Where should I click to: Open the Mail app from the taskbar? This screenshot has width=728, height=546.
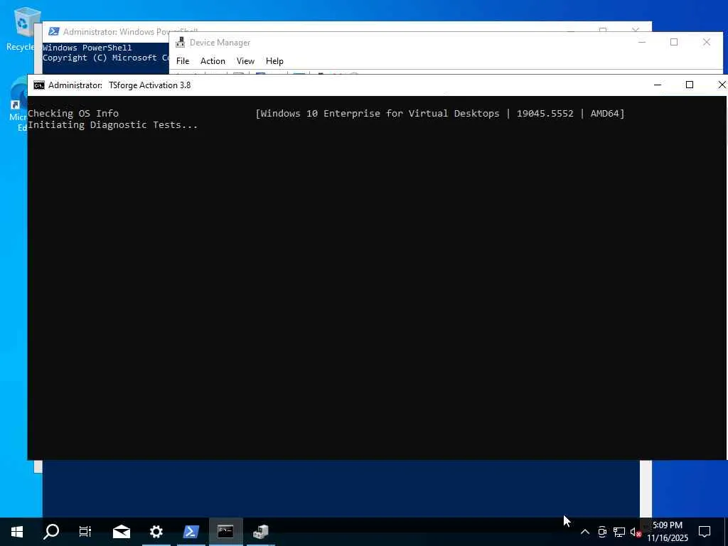tap(121, 532)
